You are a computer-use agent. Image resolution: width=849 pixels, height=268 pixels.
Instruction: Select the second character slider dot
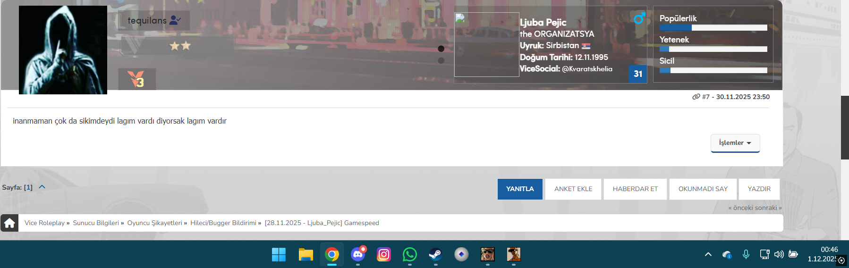pos(441,60)
